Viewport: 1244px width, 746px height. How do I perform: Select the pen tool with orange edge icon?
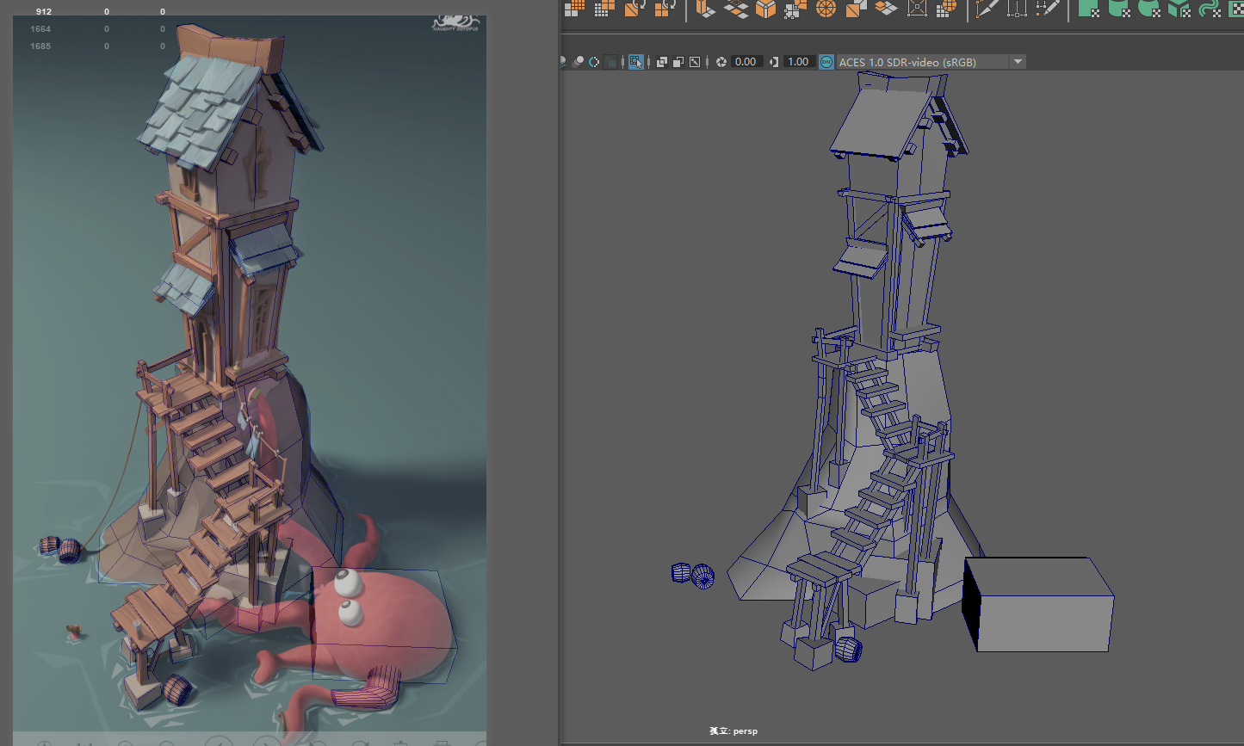click(987, 8)
